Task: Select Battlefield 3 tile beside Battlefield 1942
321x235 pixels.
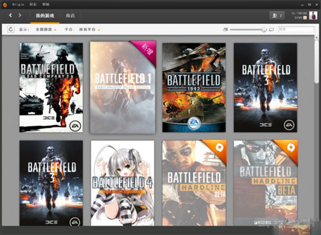Action: pyautogui.click(x=265, y=87)
